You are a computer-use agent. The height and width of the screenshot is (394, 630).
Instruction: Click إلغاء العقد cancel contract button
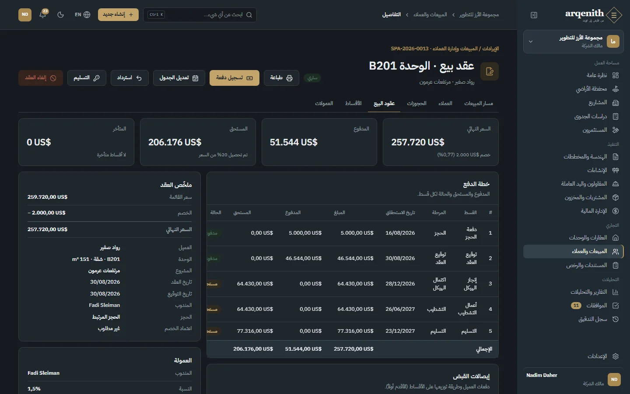(41, 78)
